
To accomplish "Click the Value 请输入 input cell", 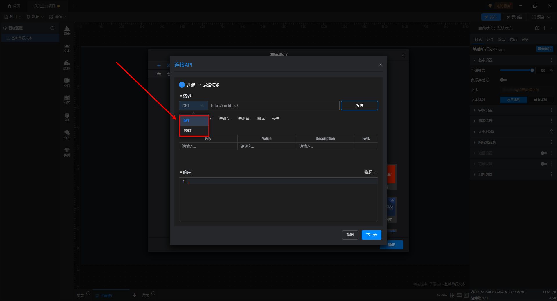I will (x=267, y=146).
